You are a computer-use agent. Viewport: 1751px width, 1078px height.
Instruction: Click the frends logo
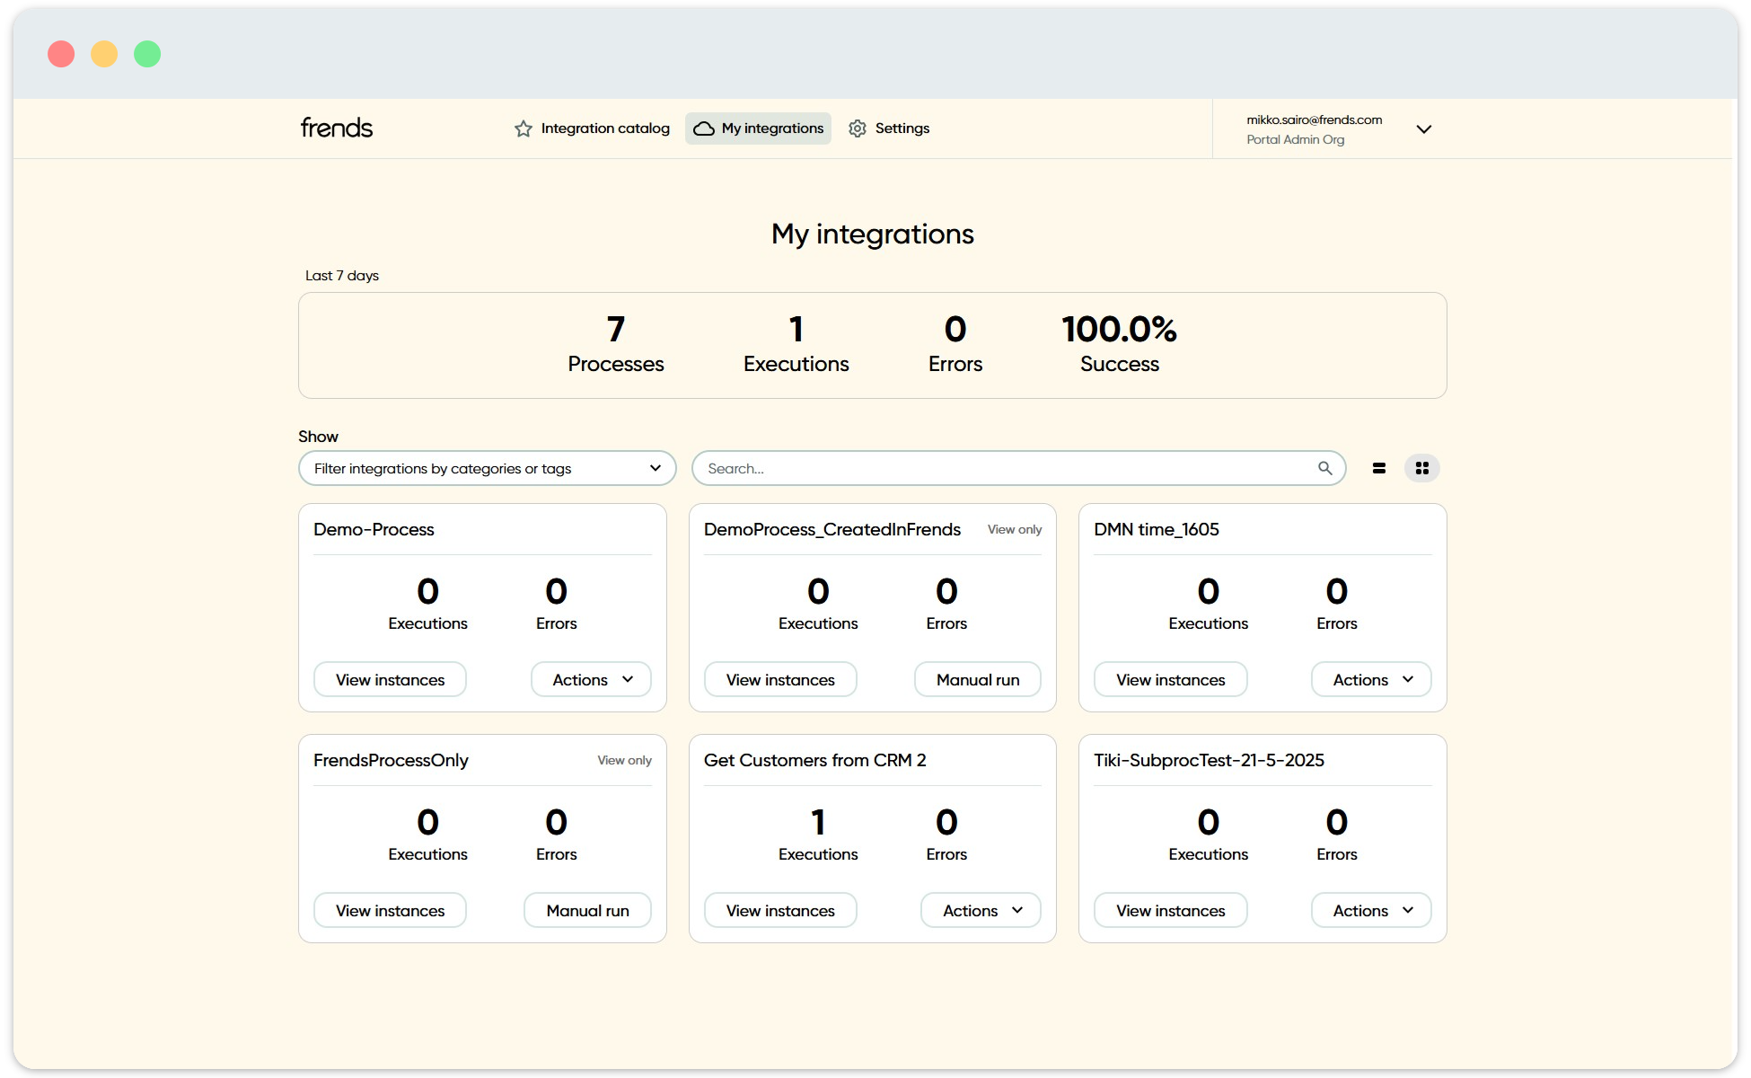pyautogui.click(x=336, y=128)
